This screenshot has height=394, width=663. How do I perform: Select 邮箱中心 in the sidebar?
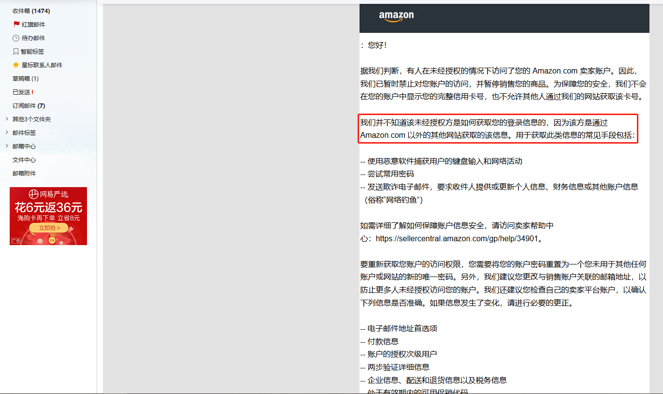click(x=24, y=146)
